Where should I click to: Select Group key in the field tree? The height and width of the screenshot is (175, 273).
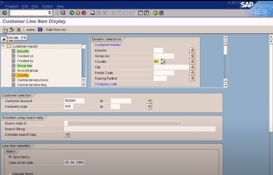(x=25, y=66)
